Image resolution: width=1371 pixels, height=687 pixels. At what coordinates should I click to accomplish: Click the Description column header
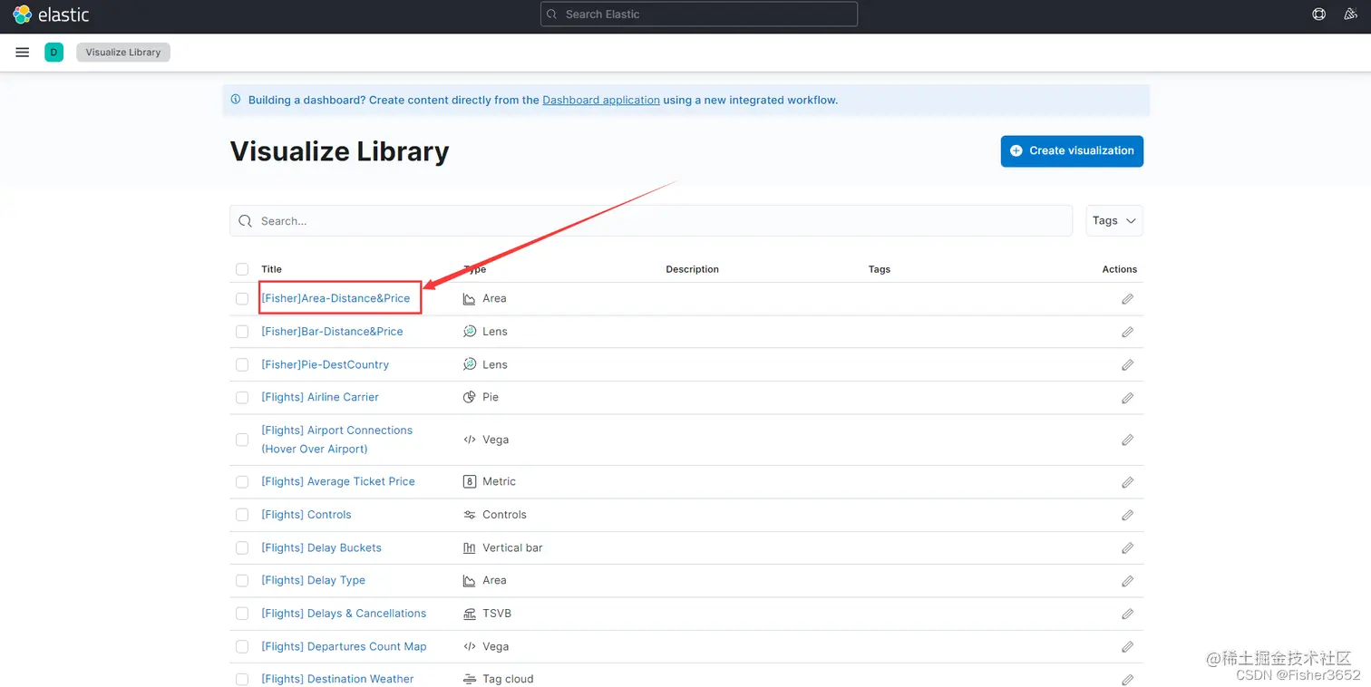(692, 269)
